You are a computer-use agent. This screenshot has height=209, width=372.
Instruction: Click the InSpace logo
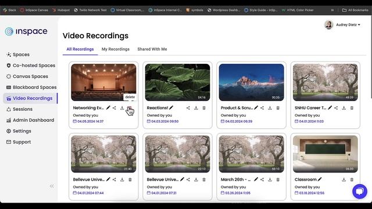26,31
